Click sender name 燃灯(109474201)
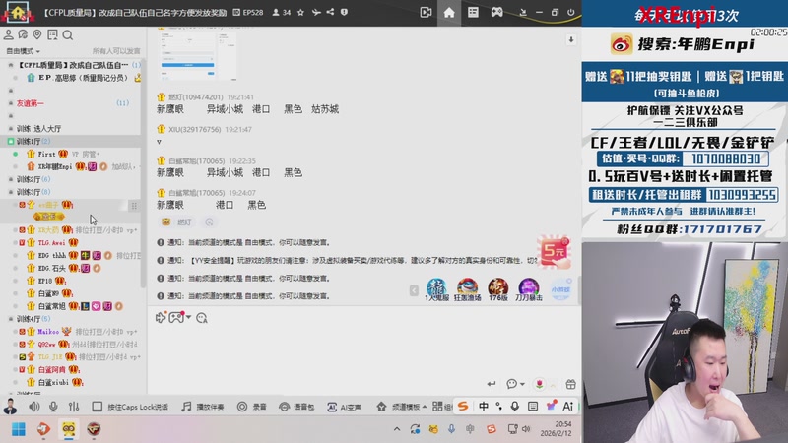Screen dimensions: 788x443 pos(195,96)
